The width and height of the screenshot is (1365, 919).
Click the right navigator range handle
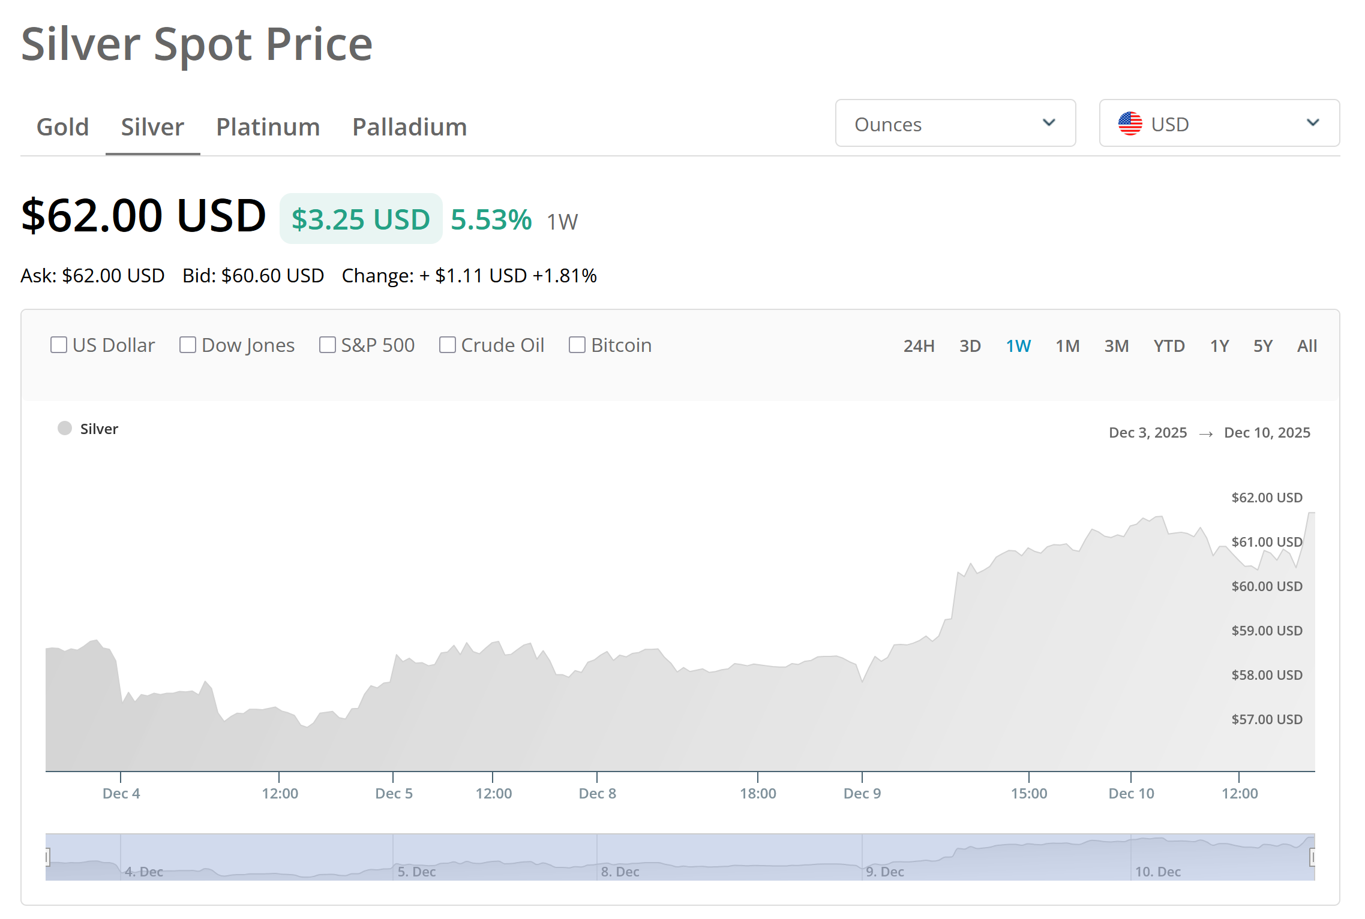1312,857
